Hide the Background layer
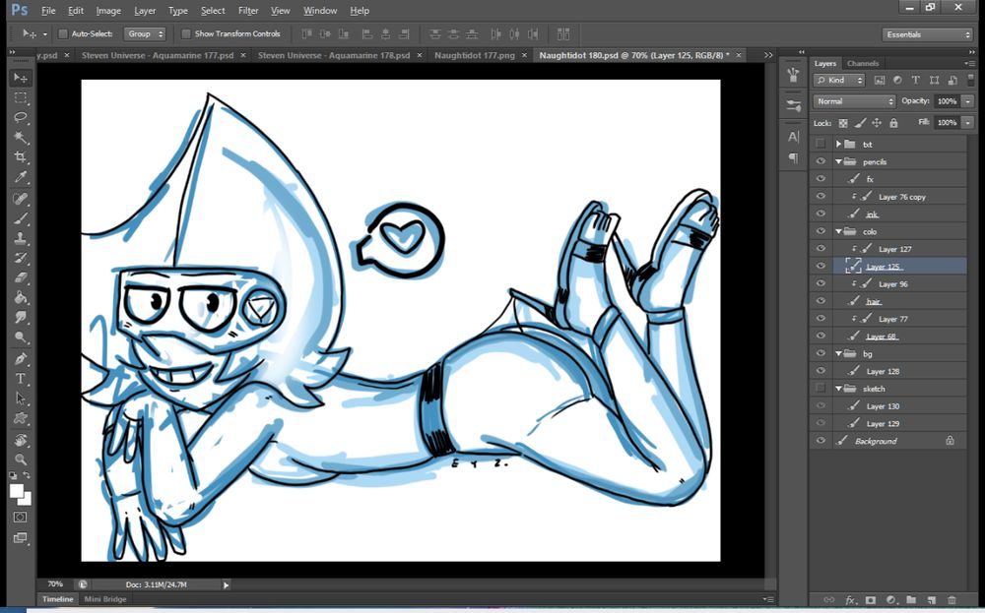This screenshot has height=613, width=985. (x=821, y=441)
